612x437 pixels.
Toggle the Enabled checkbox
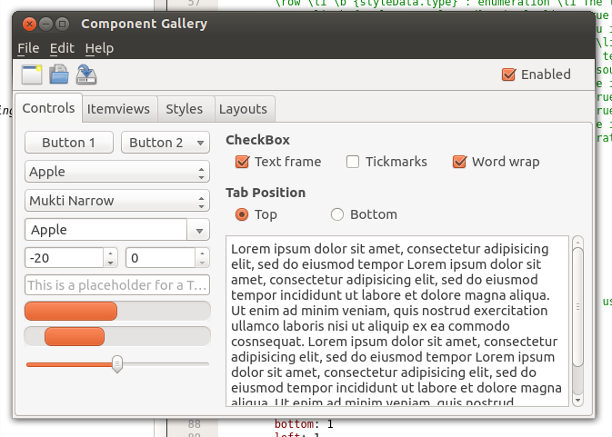coord(509,74)
